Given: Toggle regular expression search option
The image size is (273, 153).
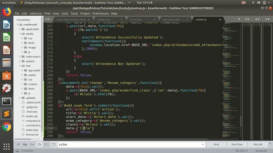Looking at the screenshot, I should [x=18, y=144].
